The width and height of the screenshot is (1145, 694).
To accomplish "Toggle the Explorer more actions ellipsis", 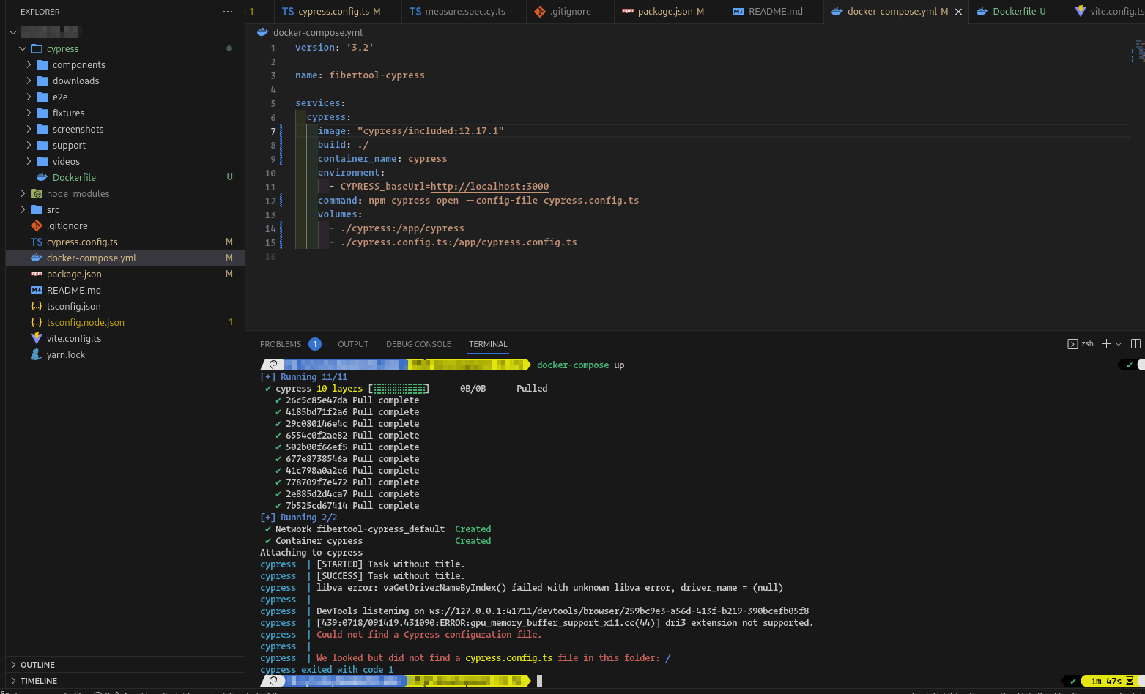I will point(228,12).
